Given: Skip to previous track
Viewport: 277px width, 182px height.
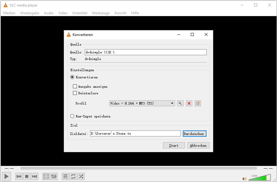Looking at the screenshot, I should 19,176.
